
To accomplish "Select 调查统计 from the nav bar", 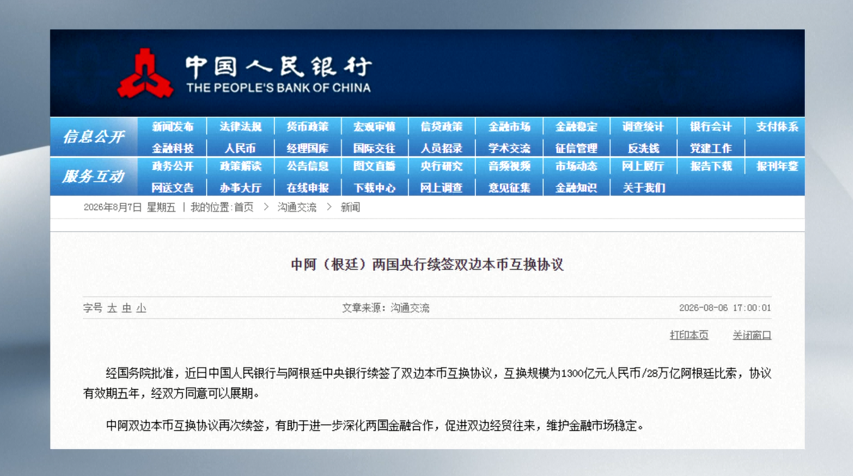I will [644, 127].
